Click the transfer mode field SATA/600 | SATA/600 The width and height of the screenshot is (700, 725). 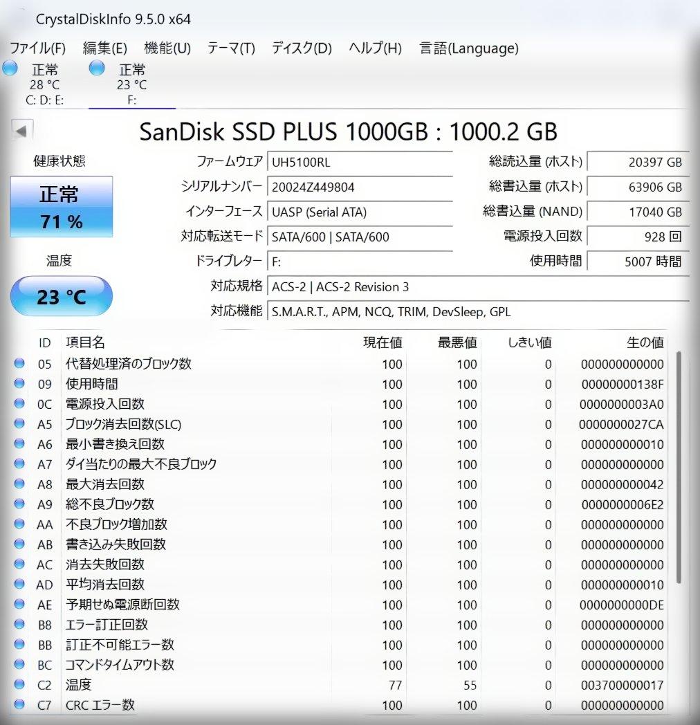(x=360, y=237)
